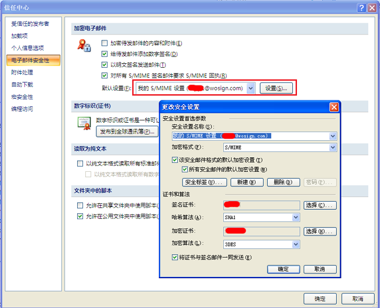The height and width of the screenshot is (308, 380).
Task: Uncheck 将证书与签名邮件一同发送
Action: 175,257
